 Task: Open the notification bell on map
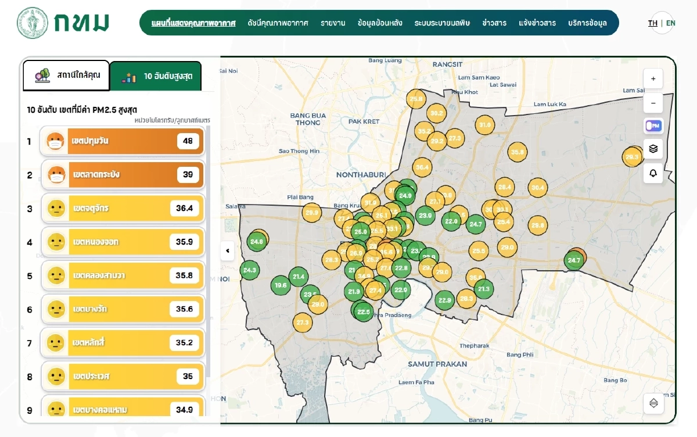tap(653, 173)
